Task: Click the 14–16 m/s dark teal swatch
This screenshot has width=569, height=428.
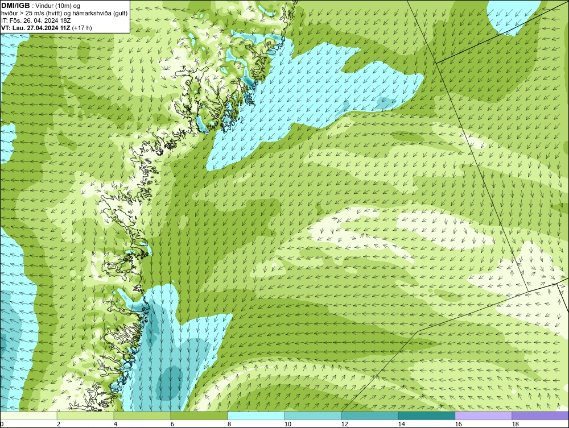Action: click(426, 415)
